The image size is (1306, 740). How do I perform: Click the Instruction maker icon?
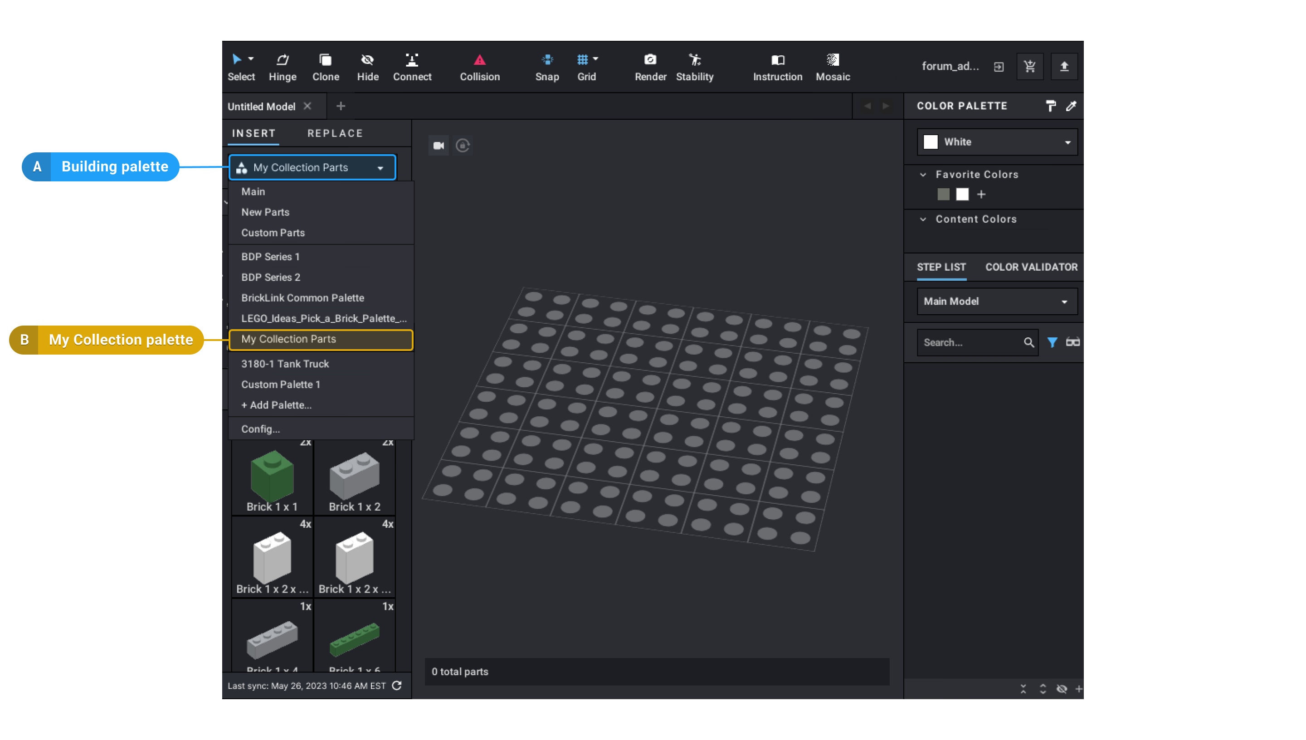[x=778, y=60]
